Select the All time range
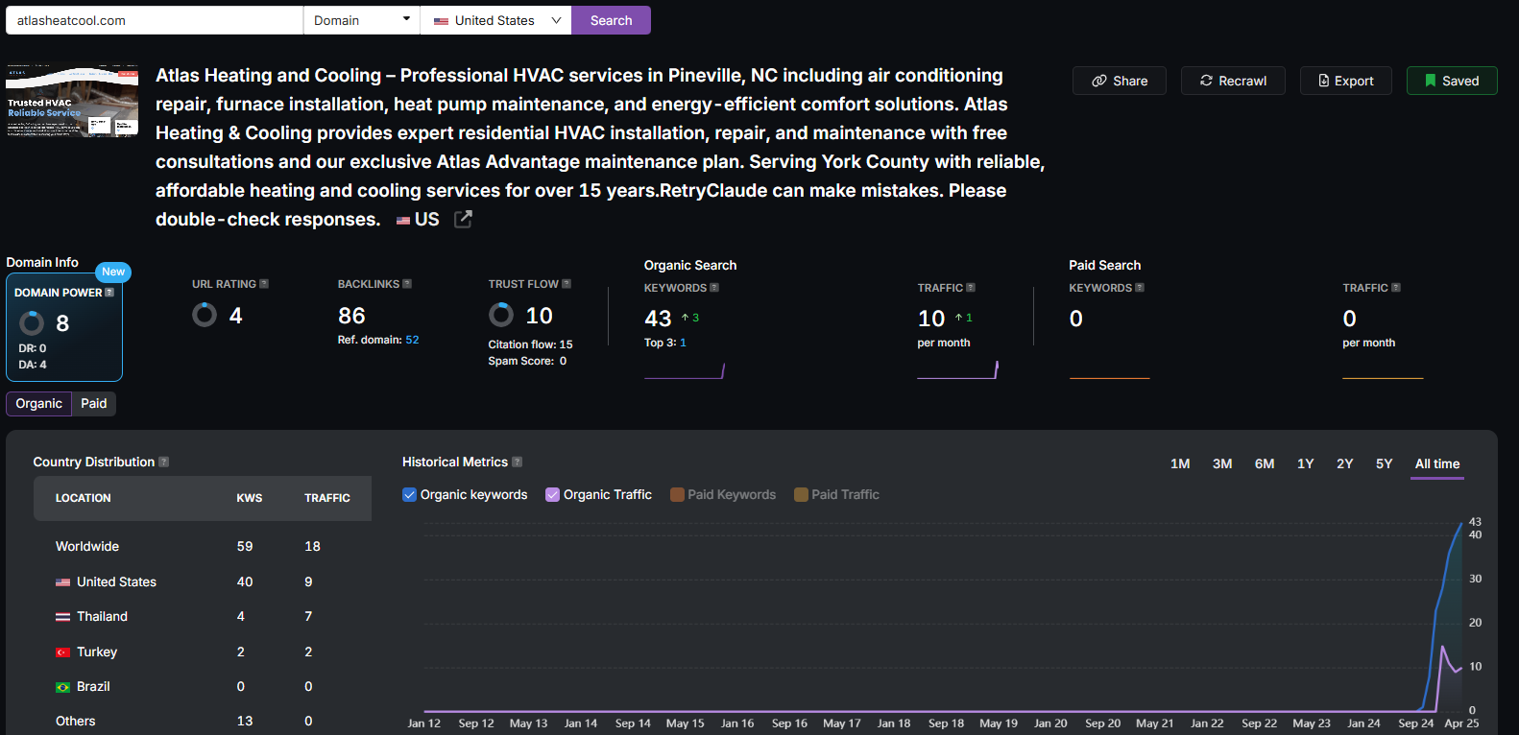This screenshot has height=735, width=1519. pyautogui.click(x=1437, y=464)
